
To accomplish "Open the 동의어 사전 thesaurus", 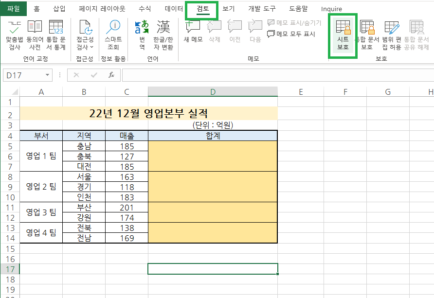I will tap(34, 33).
